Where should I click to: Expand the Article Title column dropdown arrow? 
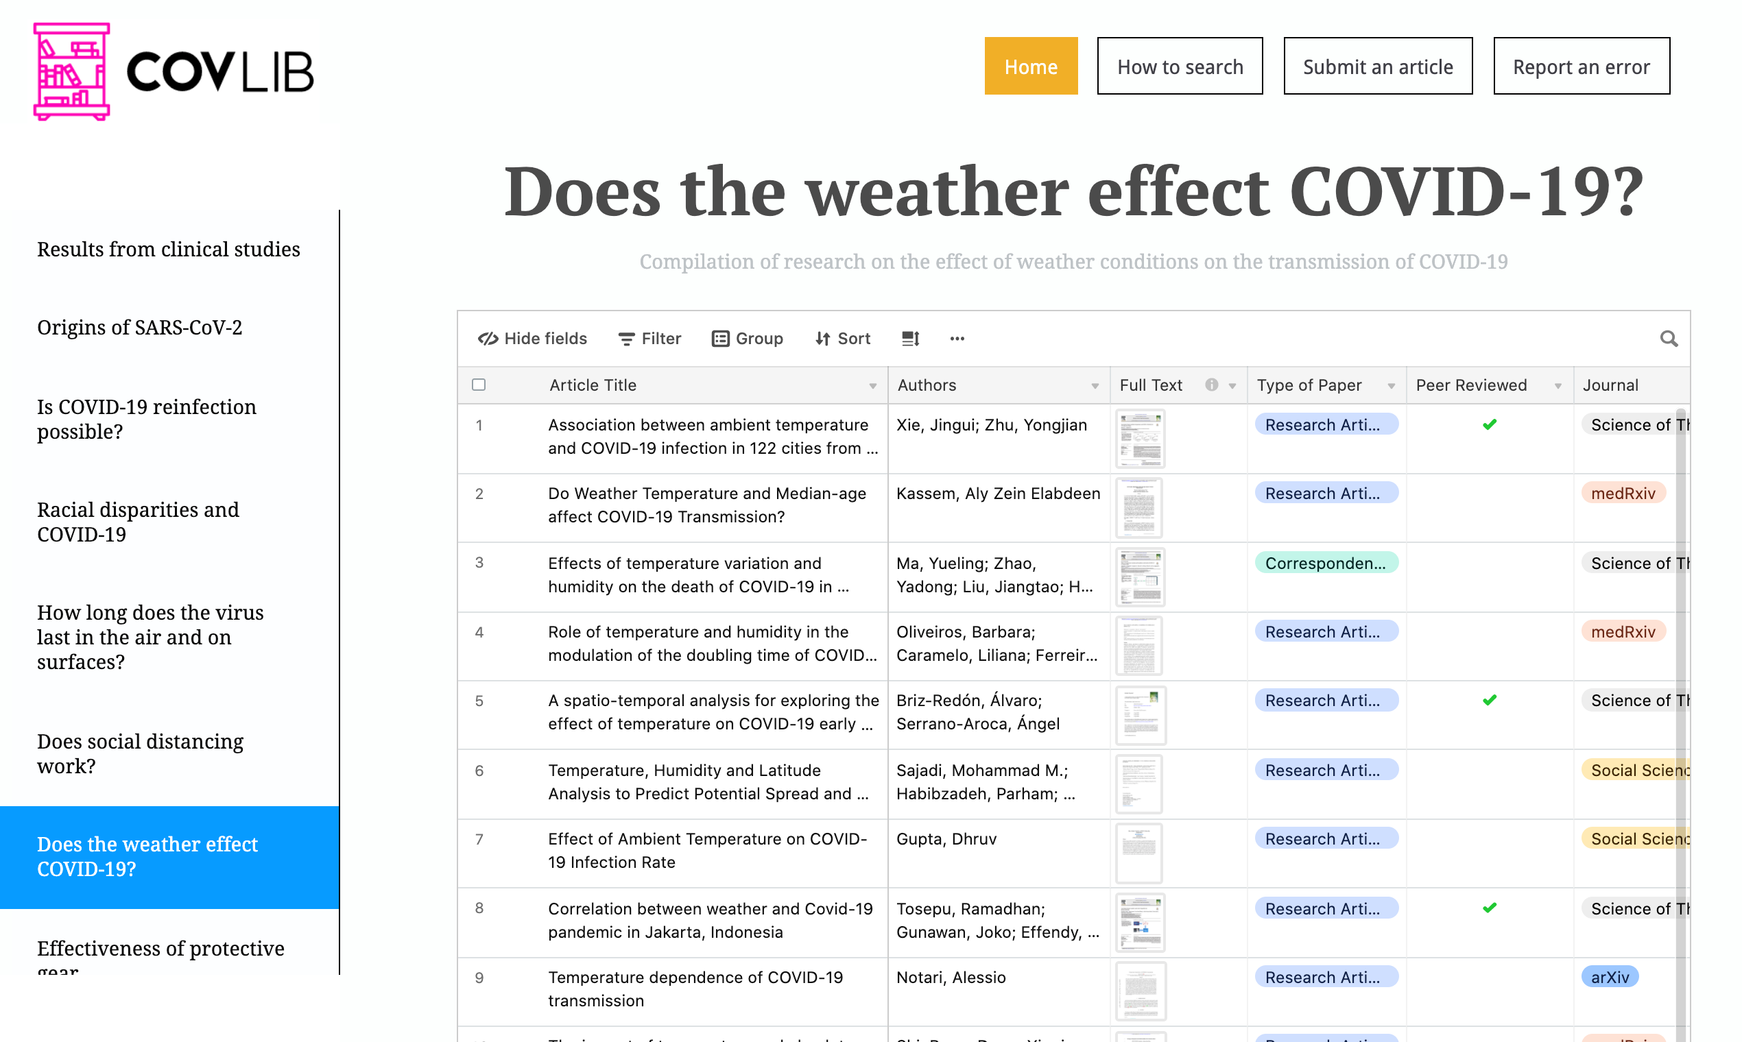(x=872, y=386)
